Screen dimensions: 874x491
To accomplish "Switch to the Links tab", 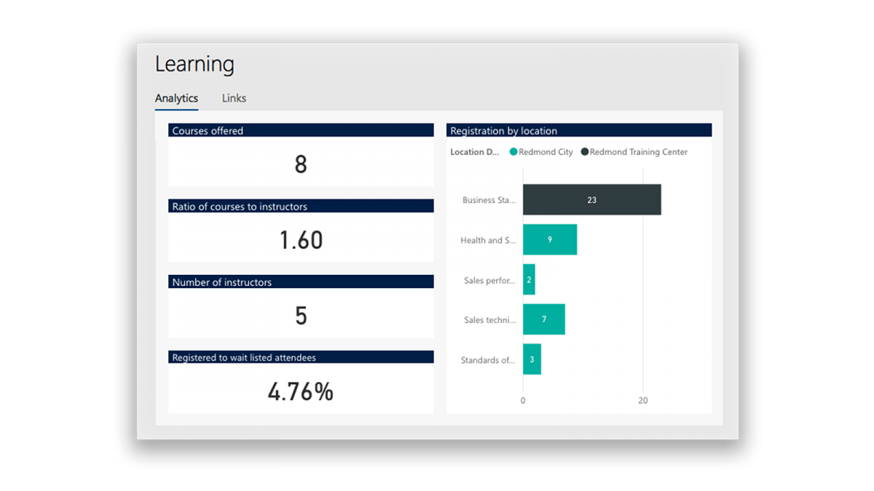I will click(x=233, y=98).
